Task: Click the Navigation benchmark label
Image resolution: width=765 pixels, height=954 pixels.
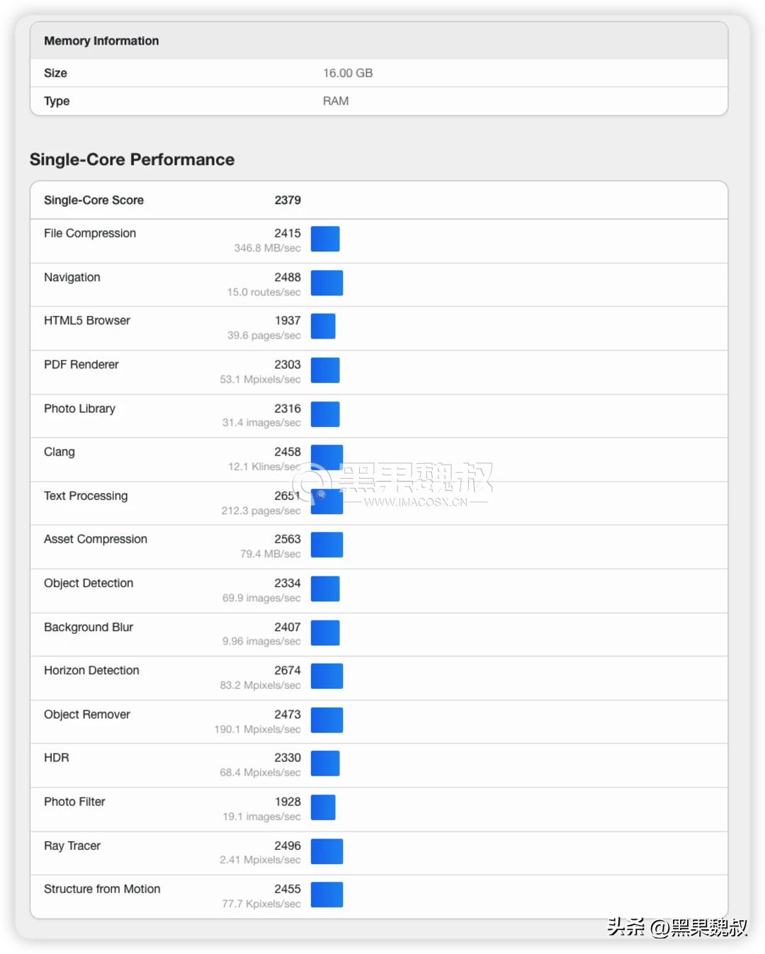Action: [x=72, y=278]
